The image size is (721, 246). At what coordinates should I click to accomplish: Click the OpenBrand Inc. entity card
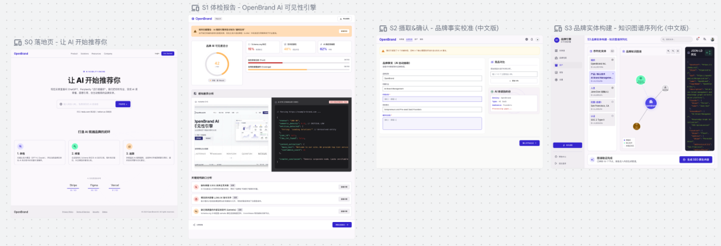(x=602, y=64)
